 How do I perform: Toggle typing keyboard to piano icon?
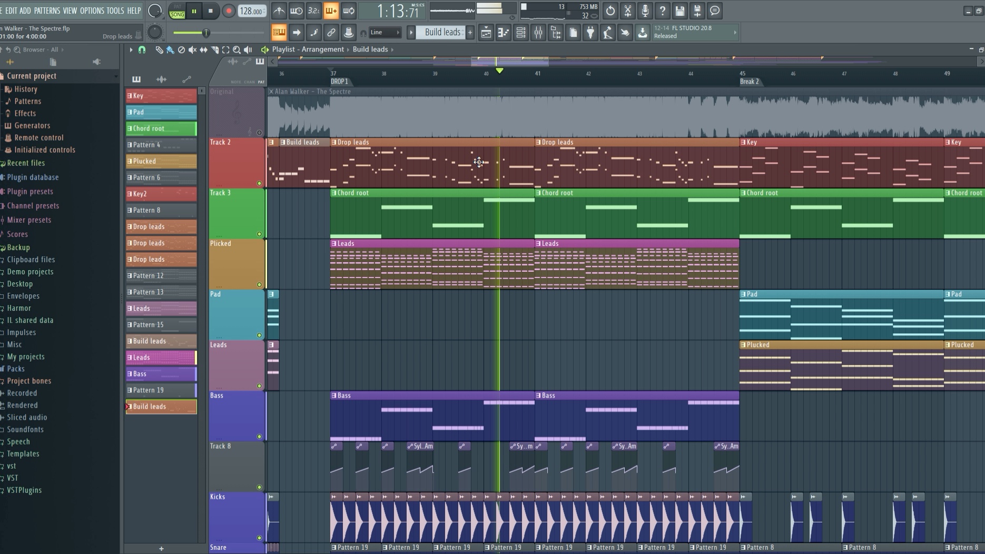tap(279, 33)
